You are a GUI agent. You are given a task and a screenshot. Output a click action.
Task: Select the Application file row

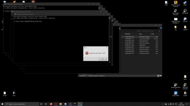pos(140,45)
